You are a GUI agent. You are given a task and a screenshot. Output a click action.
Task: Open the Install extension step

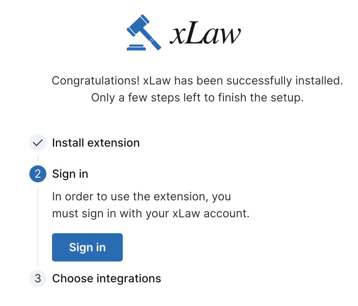pos(96,143)
